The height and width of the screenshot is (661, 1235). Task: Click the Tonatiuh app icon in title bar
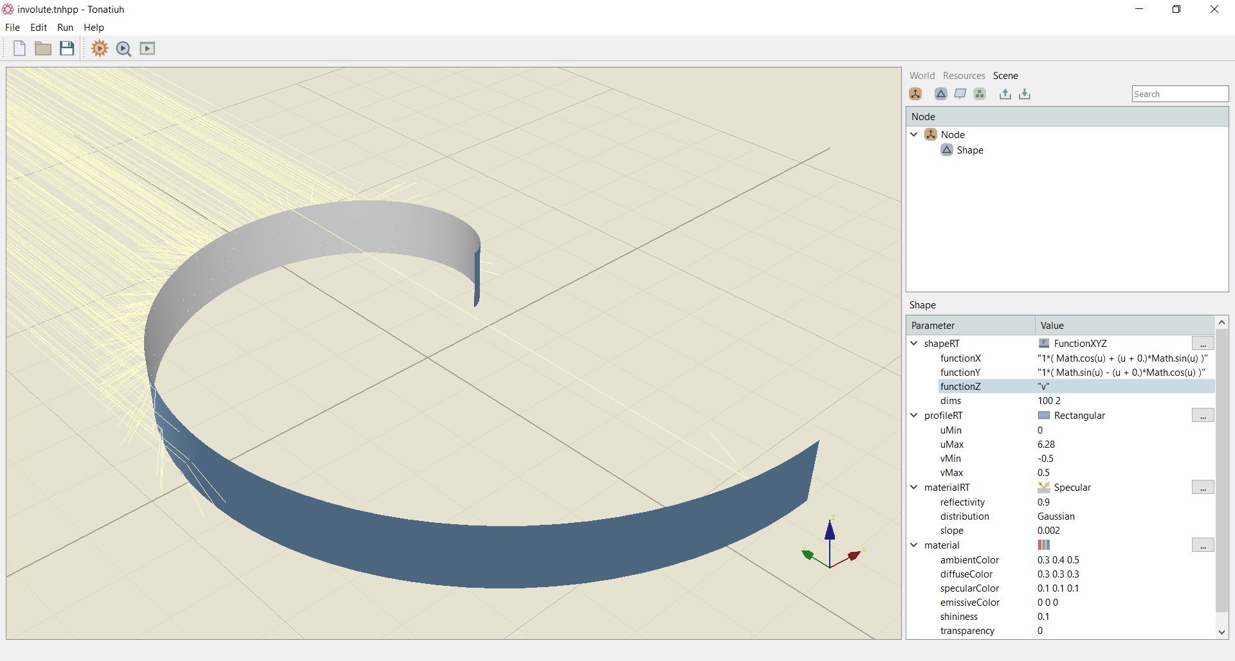[x=8, y=9]
